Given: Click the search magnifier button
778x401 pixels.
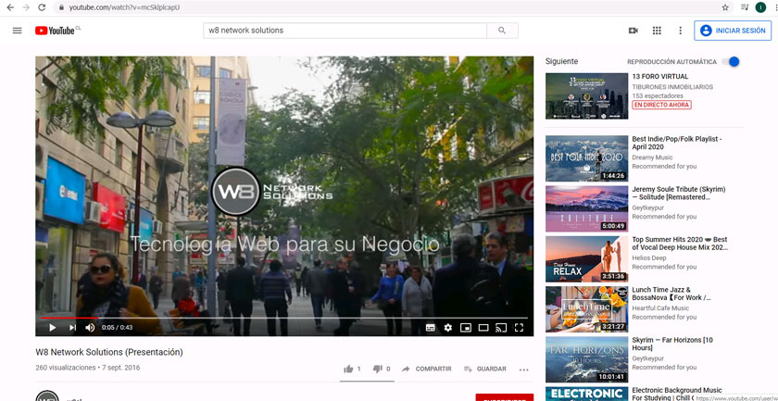Looking at the screenshot, I should point(502,31).
